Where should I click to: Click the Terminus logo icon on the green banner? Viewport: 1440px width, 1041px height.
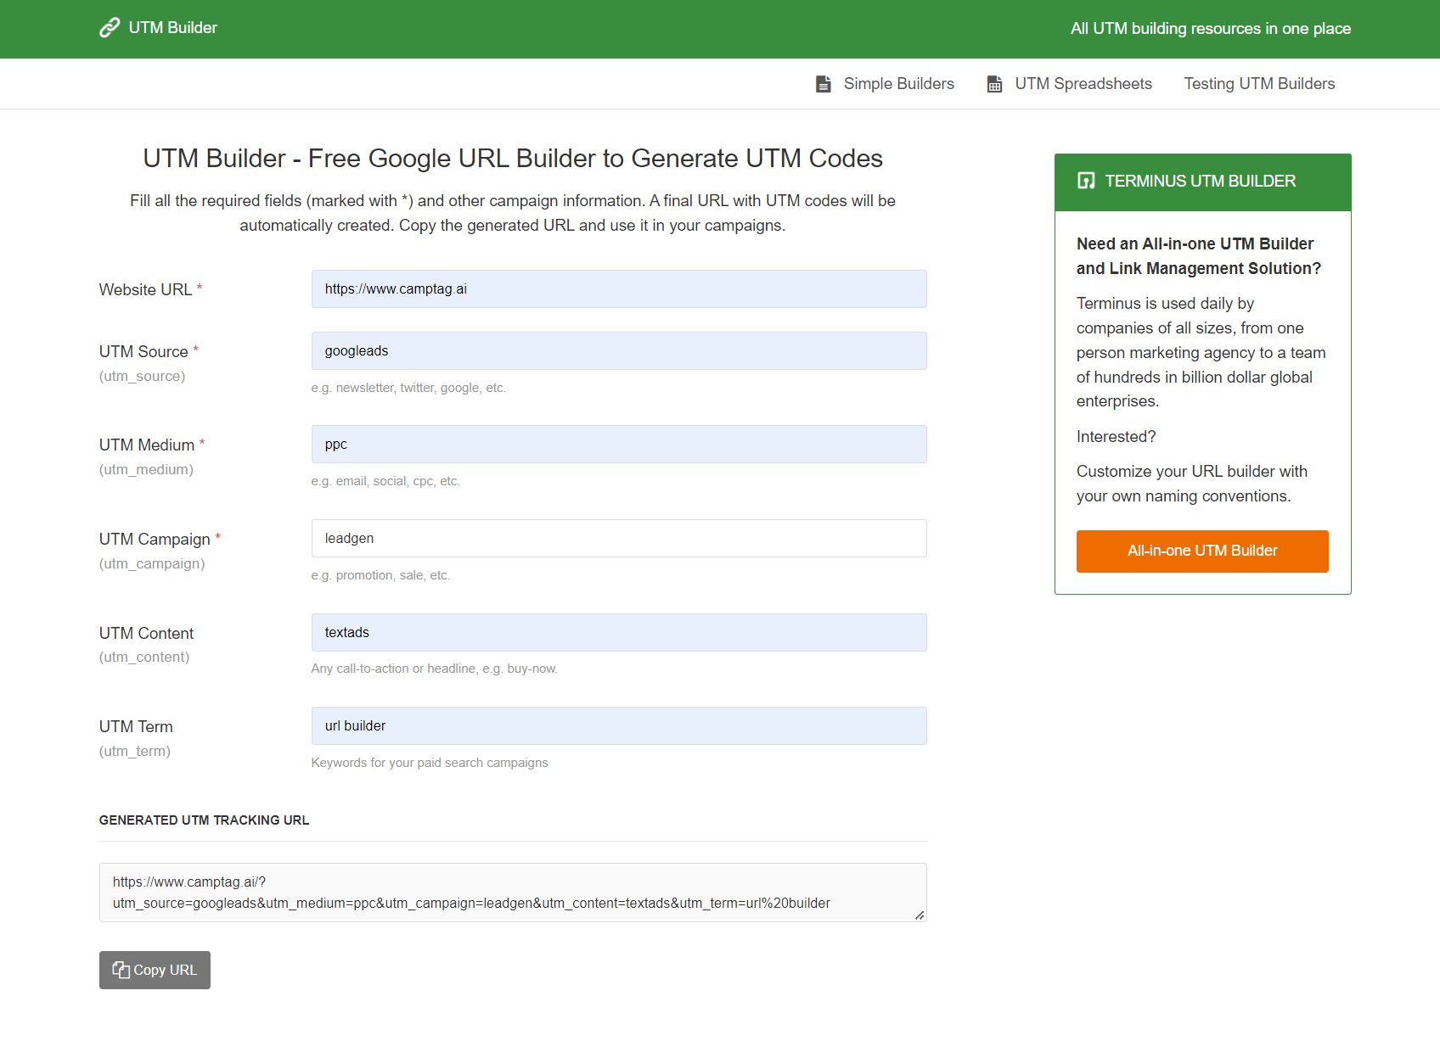coord(1085,181)
